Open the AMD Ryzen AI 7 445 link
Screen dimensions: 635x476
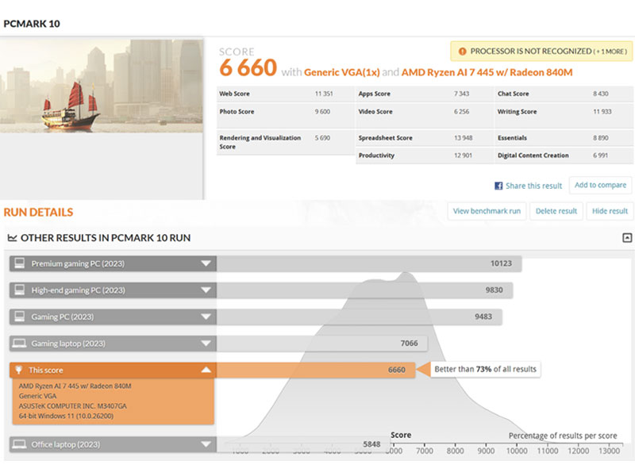click(x=487, y=72)
